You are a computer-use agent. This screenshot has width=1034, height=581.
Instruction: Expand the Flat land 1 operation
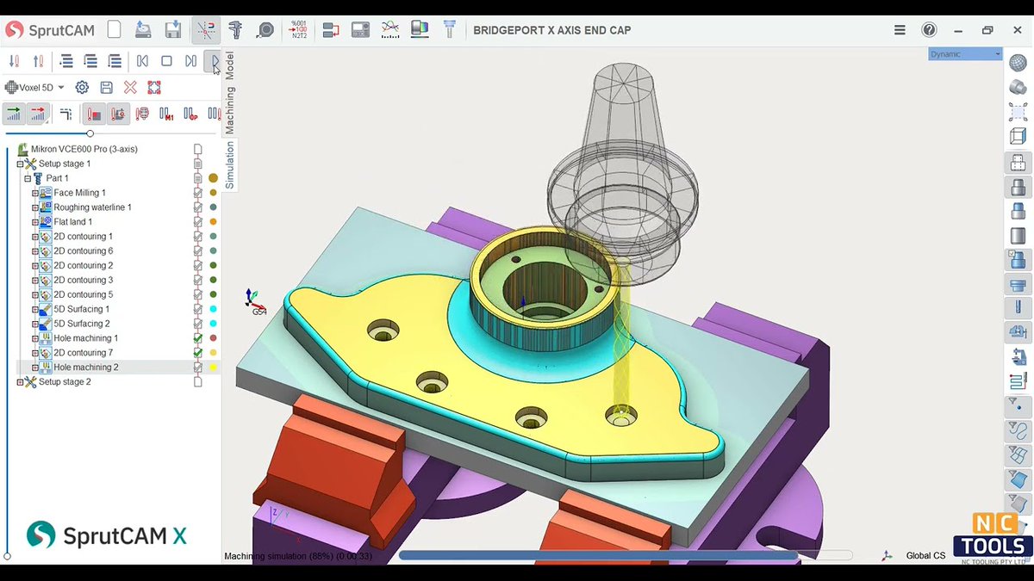(x=35, y=222)
